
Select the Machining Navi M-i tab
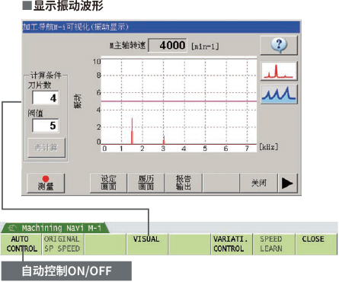click(x=56, y=228)
